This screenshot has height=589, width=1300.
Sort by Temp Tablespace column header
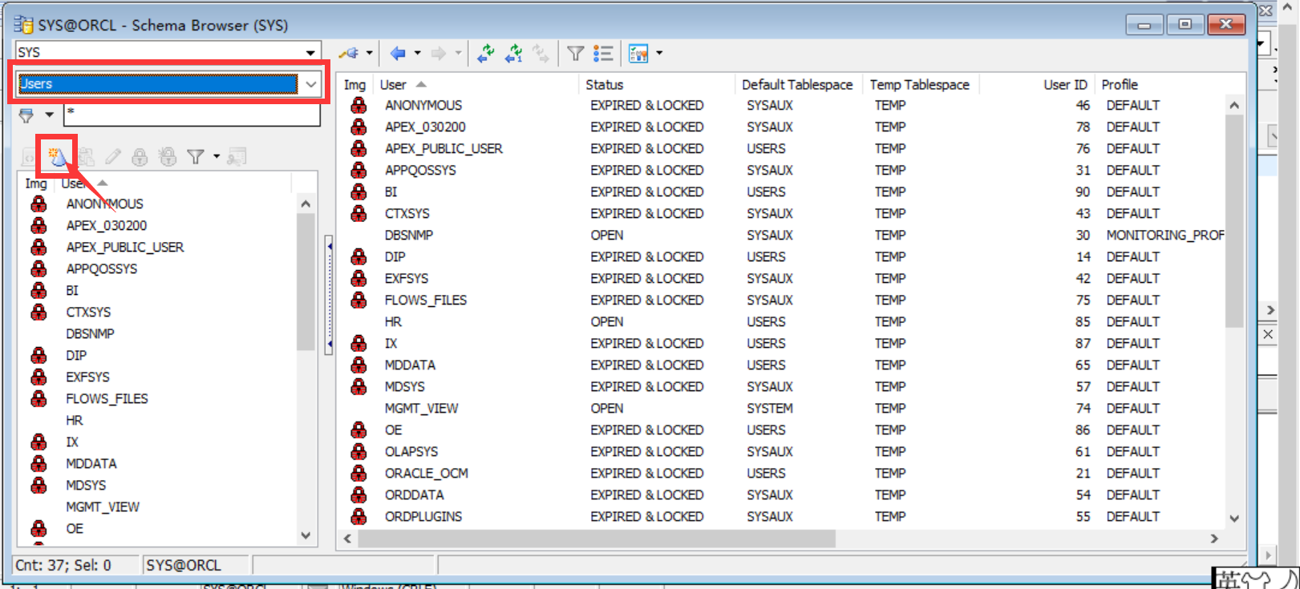pyautogui.click(x=921, y=85)
